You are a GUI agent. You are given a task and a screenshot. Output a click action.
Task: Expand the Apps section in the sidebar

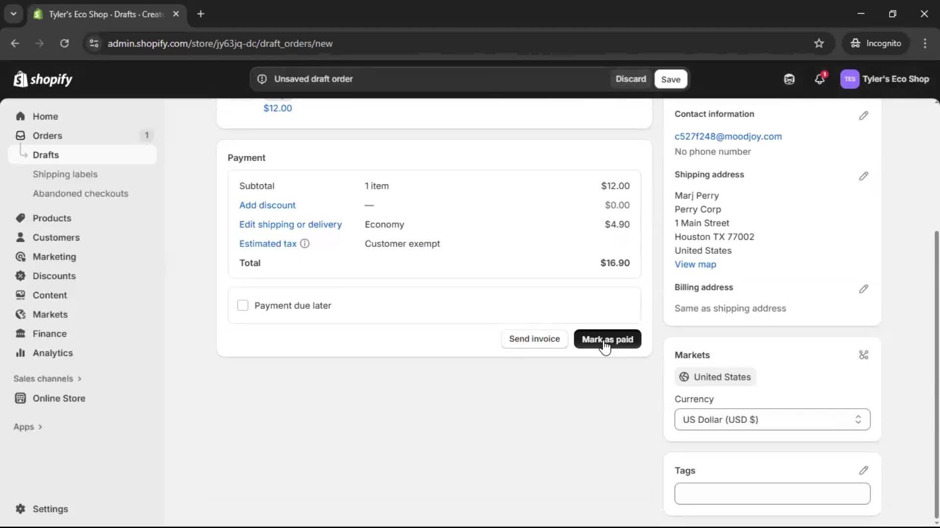pyautogui.click(x=28, y=426)
